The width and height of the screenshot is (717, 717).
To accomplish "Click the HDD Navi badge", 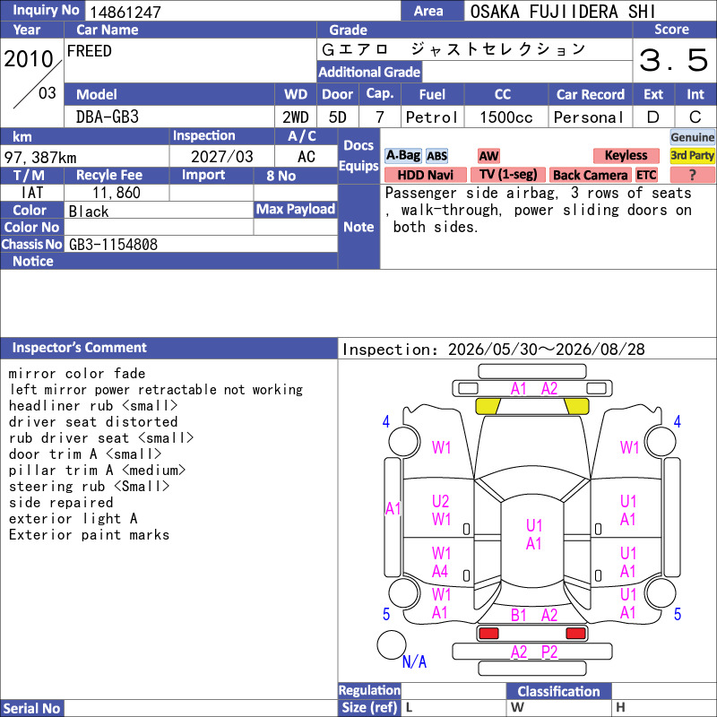I will click(x=425, y=175).
